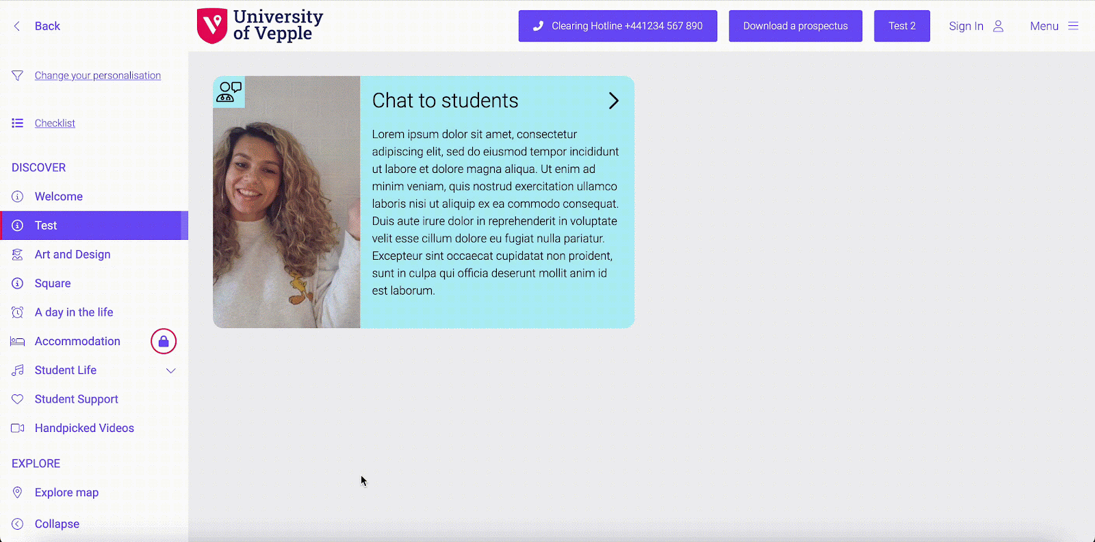The height and width of the screenshot is (542, 1095).
Task: Click the University of Vepple logo
Action: coord(260,26)
